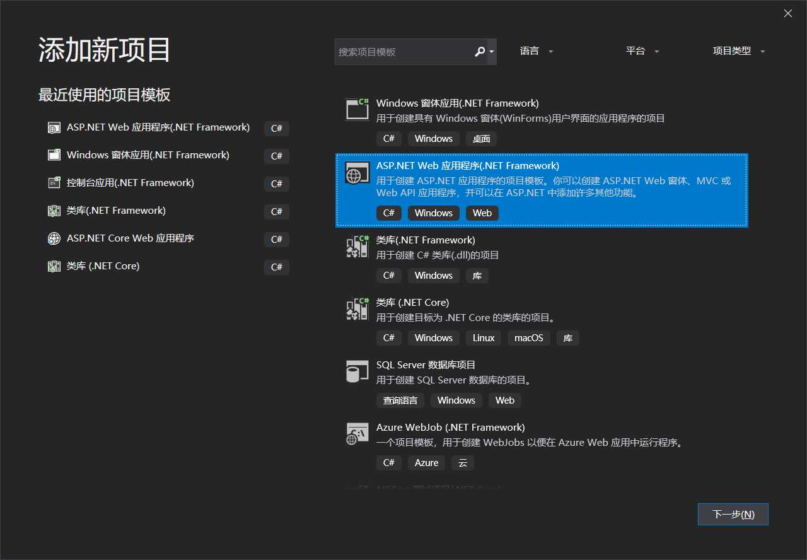The image size is (807, 560).
Task: Select Azure WebJob (.NET Framework) template title
Action: [451, 427]
